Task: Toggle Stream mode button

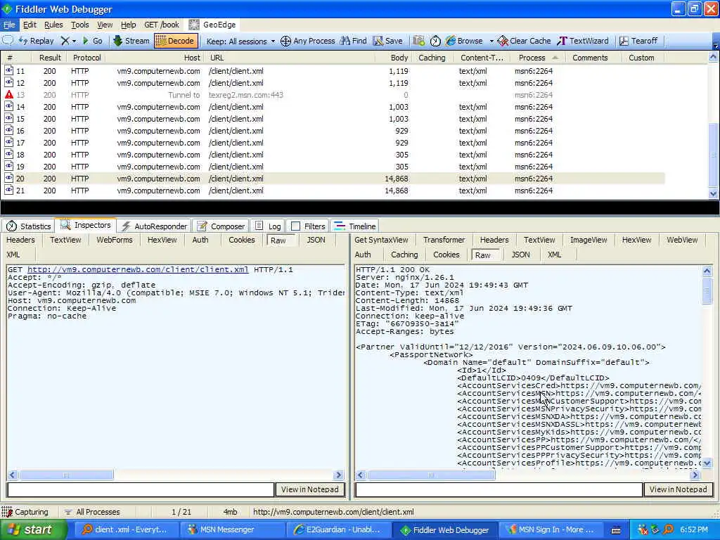Action: (131, 41)
